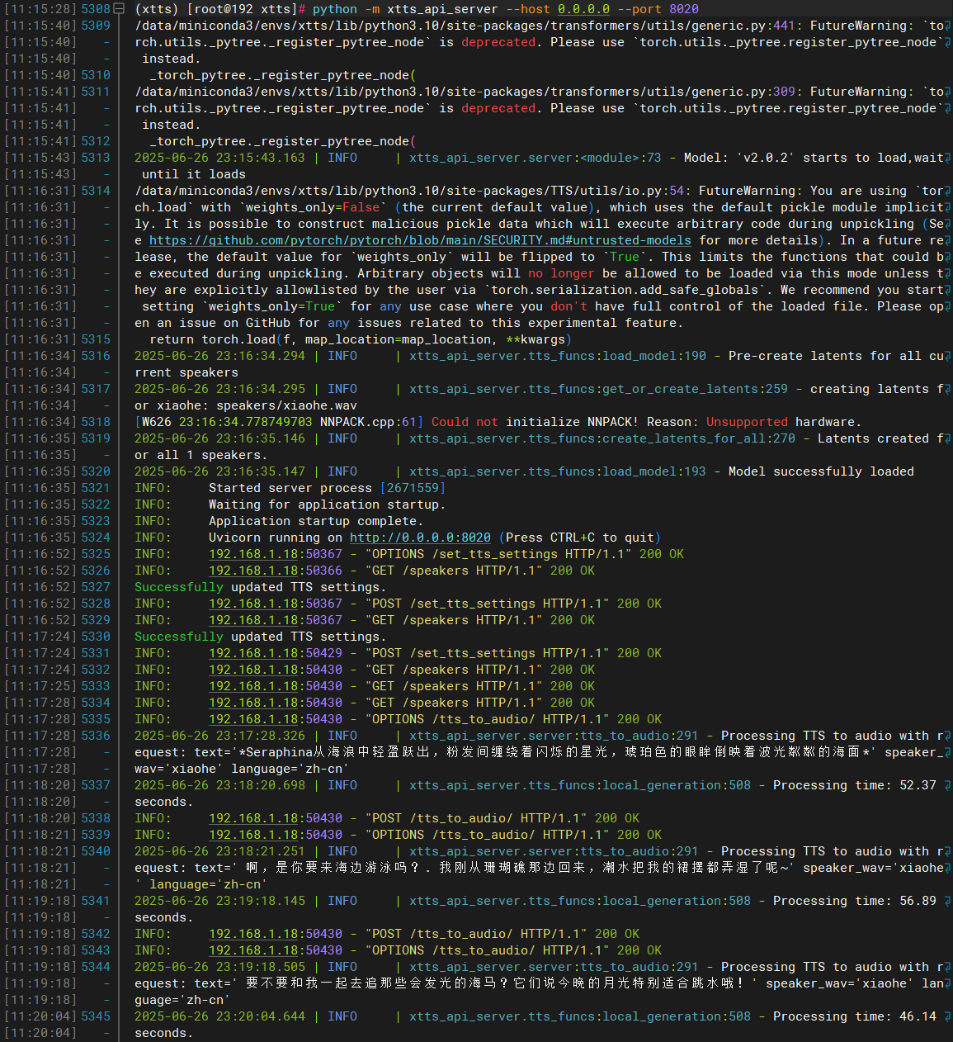
Task: Click the highlighted word 'deprecated'
Action: point(498,41)
